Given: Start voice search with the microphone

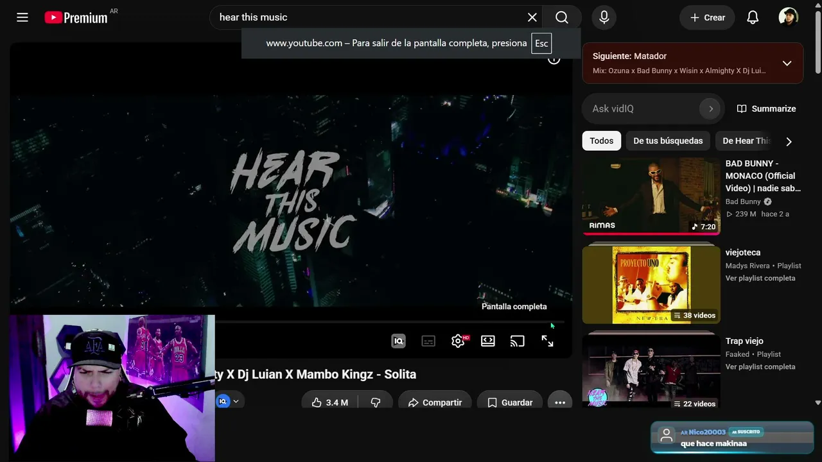Looking at the screenshot, I should [x=604, y=17].
